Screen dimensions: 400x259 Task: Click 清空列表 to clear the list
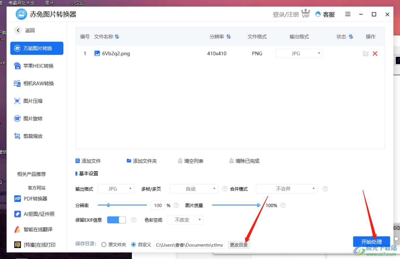pos(190,161)
